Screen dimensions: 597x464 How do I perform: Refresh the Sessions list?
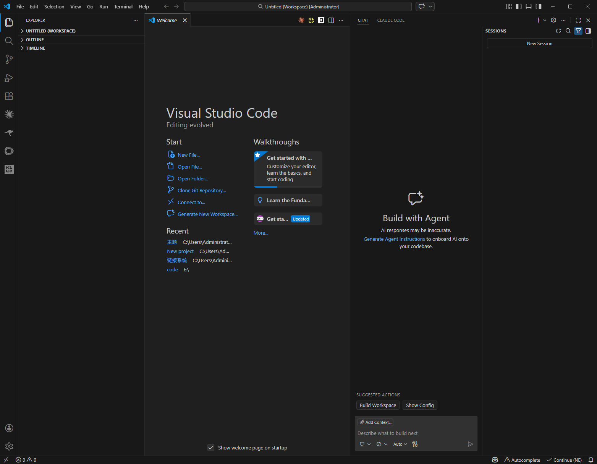click(x=558, y=31)
